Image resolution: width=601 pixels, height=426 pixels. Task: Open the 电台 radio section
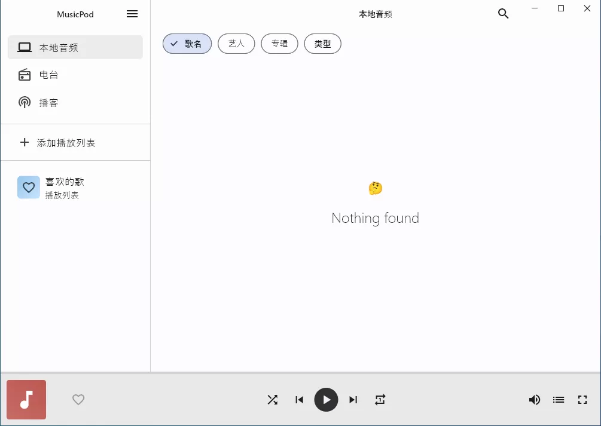[x=49, y=75]
